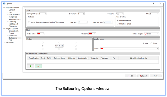Select the top-left position radio

point(42,43)
